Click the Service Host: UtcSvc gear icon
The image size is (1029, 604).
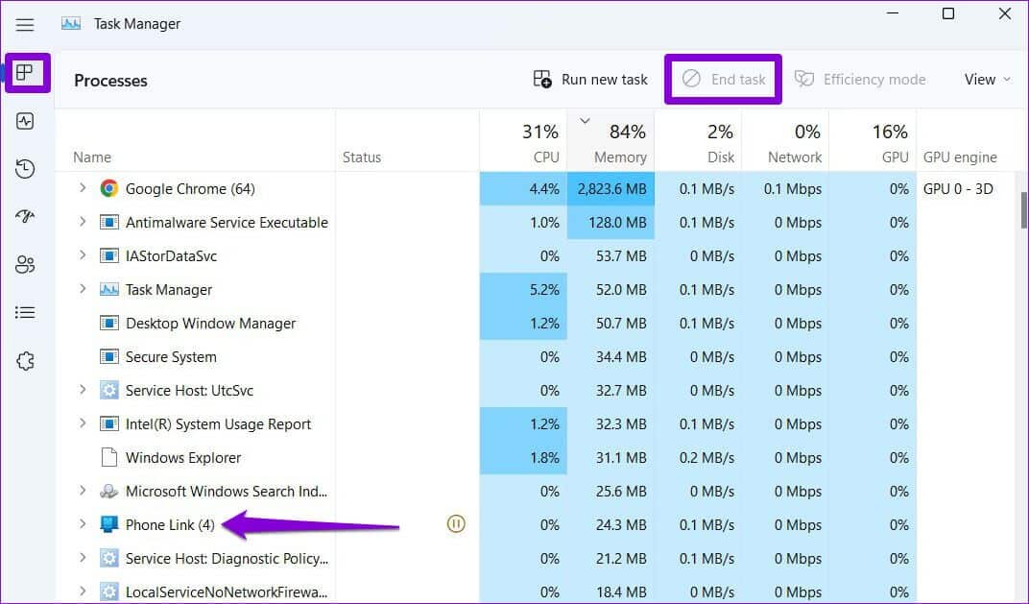click(x=108, y=390)
